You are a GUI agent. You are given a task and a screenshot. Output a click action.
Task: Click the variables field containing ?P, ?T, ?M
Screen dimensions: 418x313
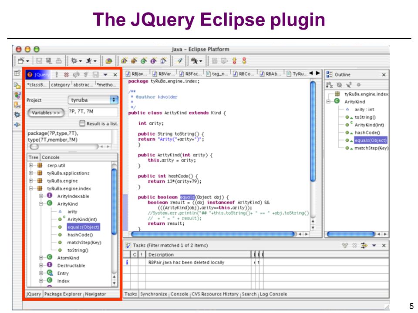93,112
